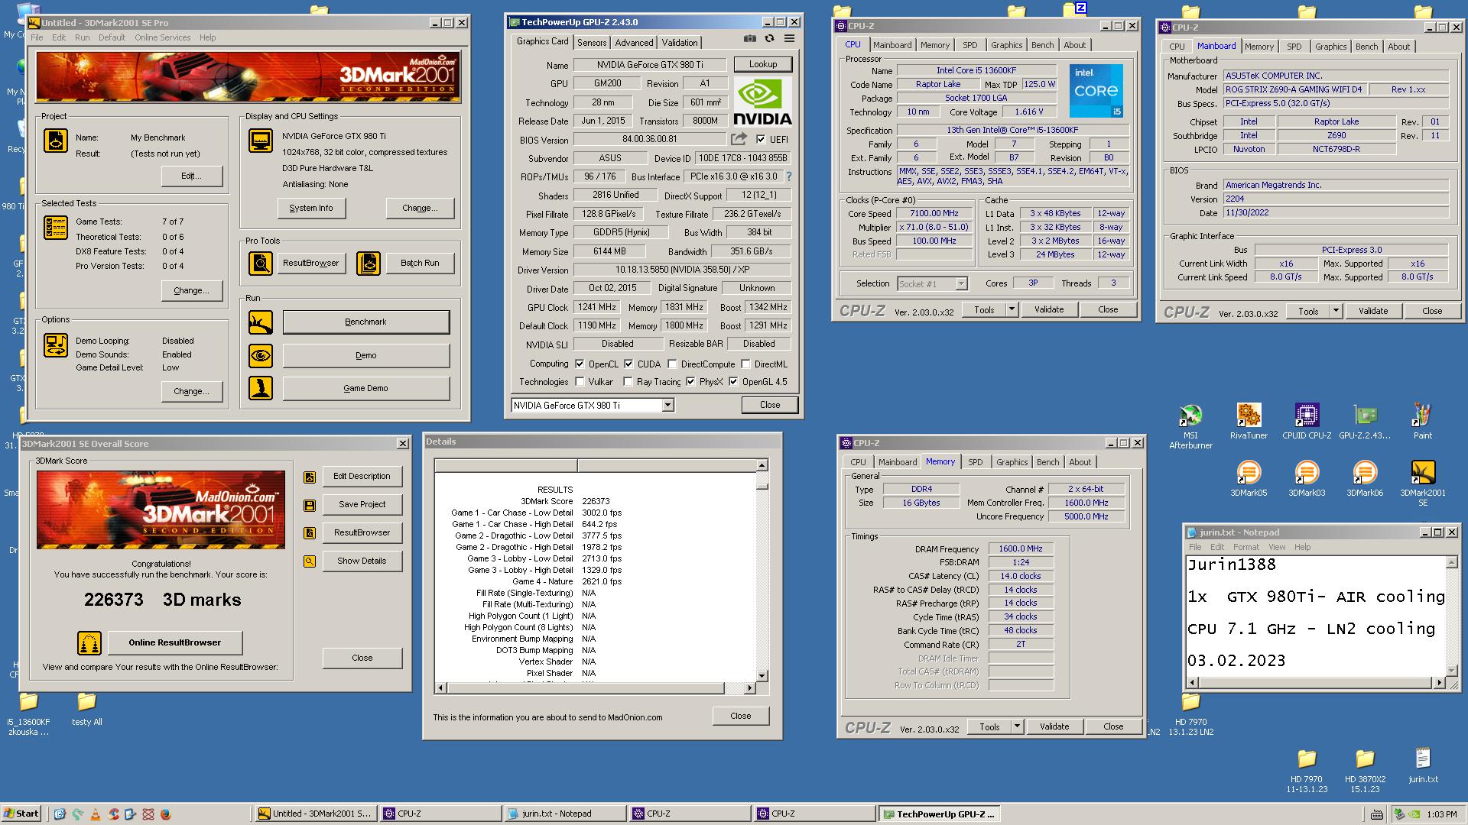Click the Details window vertical scrollbar down arrow
Screen dimensions: 1468x825
point(762,675)
